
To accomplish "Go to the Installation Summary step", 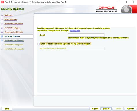I will (x=14, y=41).
